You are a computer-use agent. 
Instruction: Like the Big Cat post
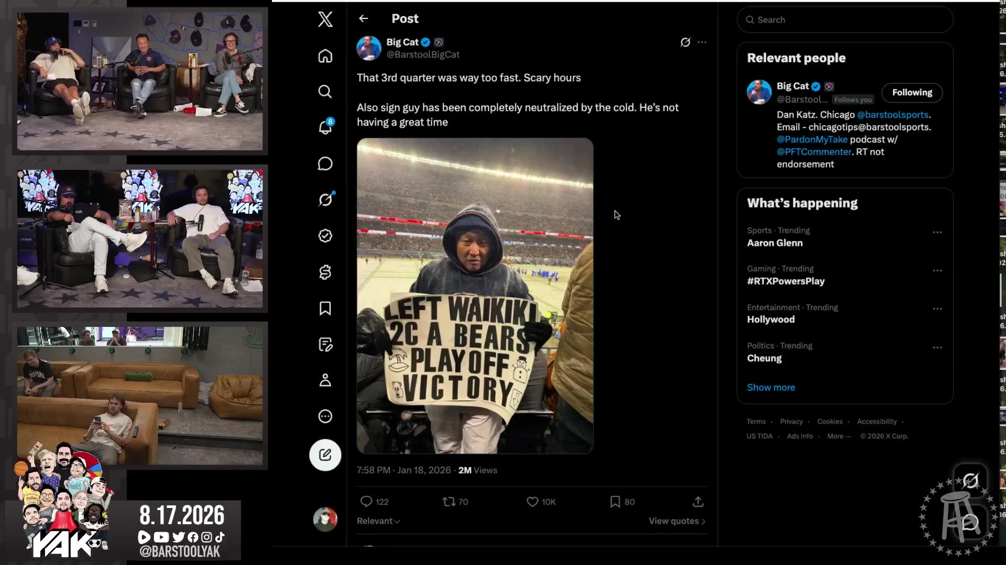coord(541,502)
